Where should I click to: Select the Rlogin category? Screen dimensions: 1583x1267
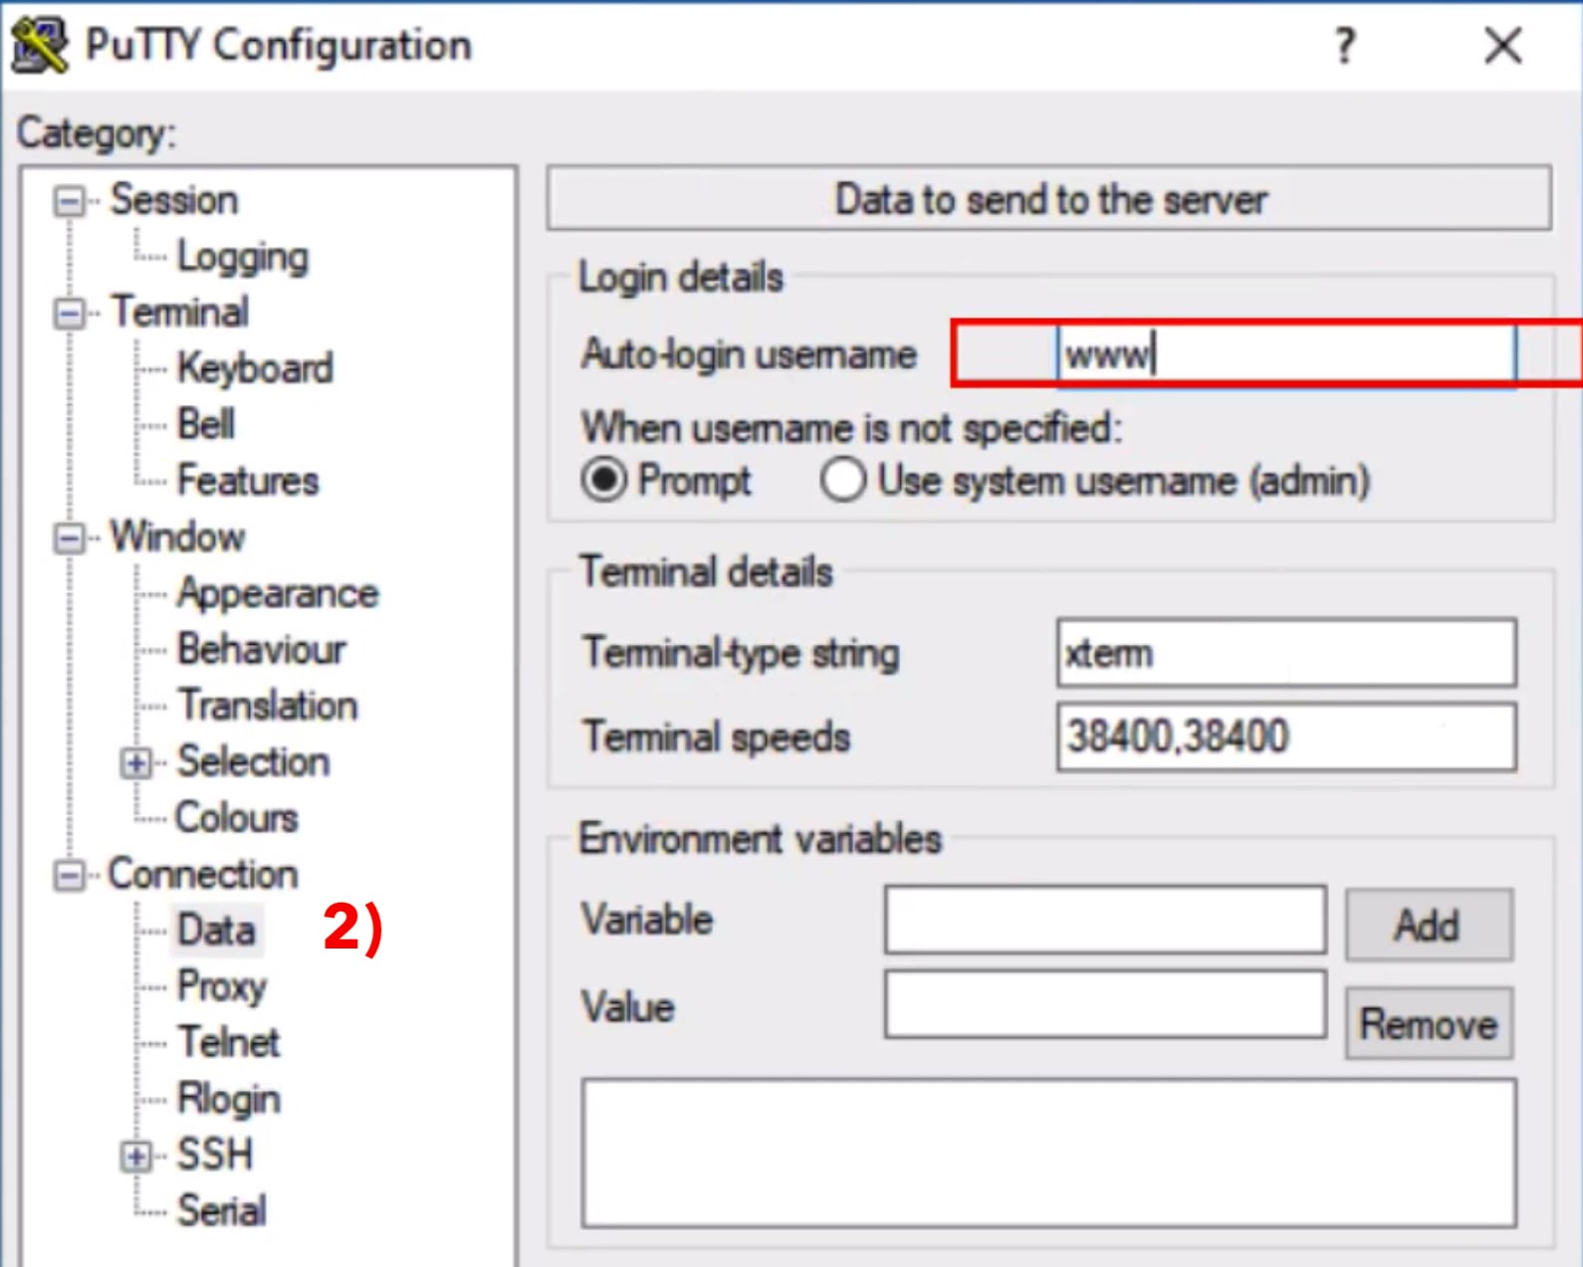click(x=229, y=1099)
